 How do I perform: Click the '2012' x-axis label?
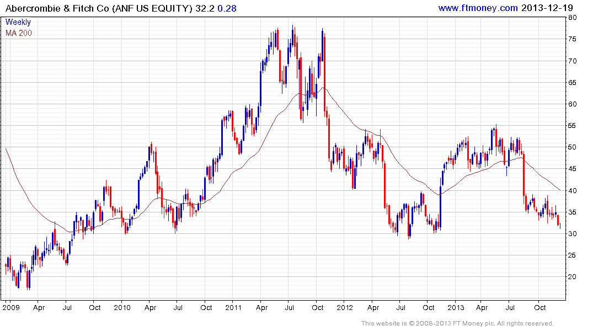pyautogui.click(x=345, y=307)
